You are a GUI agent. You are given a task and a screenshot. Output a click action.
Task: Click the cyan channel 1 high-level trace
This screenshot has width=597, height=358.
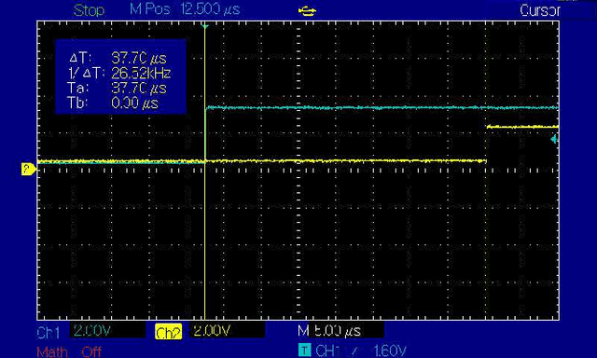[x=382, y=108]
